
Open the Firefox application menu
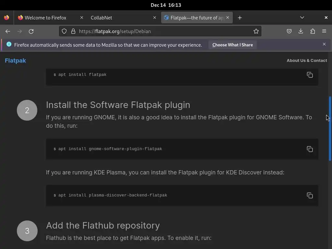point(324,31)
